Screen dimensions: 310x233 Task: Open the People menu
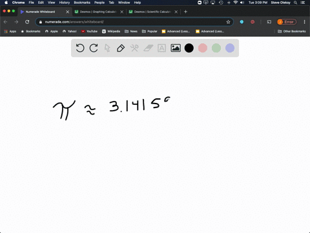[99, 3]
